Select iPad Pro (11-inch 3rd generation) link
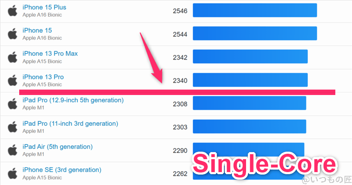The height and width of the screenshot is (185, 352). 70,123
